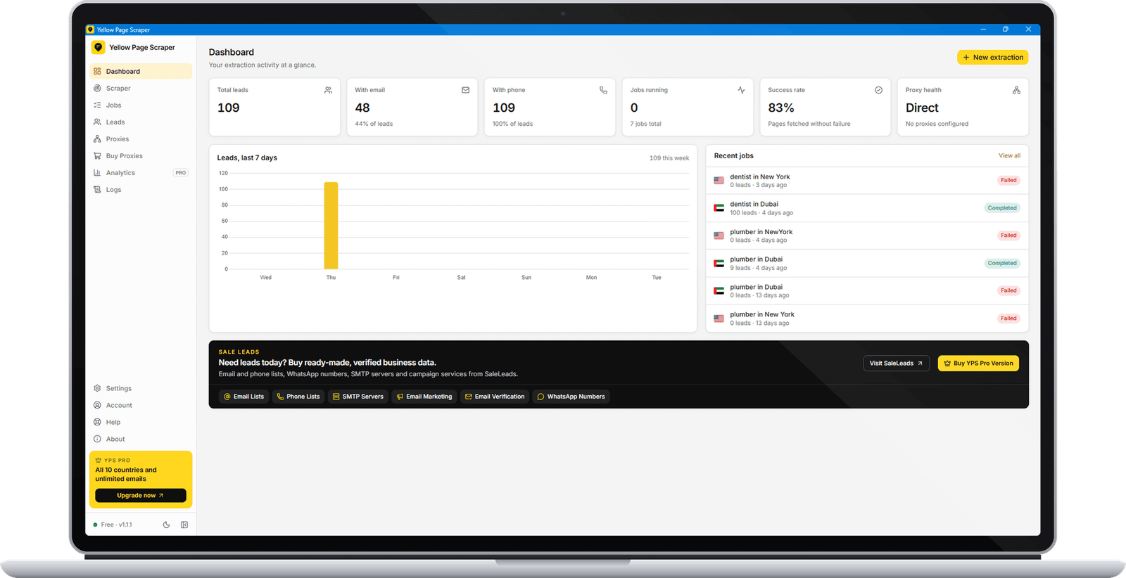1126x578 pixels.
Task: Click Visit SaleLeads button
Action: (x=896, y=364)
